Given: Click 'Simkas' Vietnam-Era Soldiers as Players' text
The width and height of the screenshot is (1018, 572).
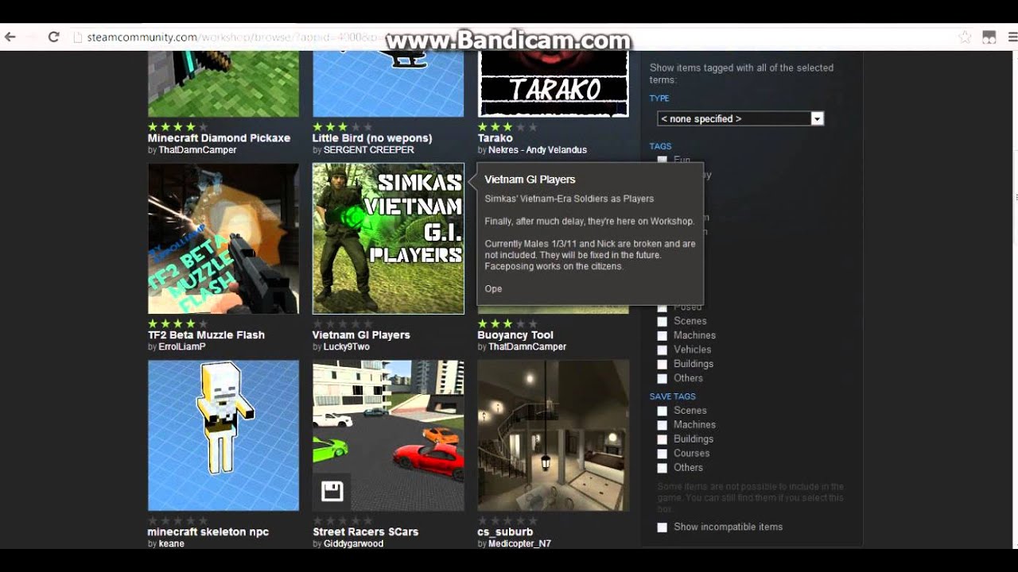Looking at the screenshot, I should 569,199.
